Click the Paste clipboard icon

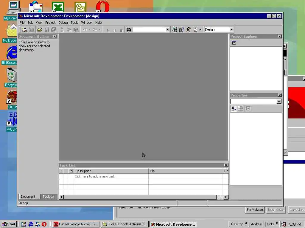[76, 30]
